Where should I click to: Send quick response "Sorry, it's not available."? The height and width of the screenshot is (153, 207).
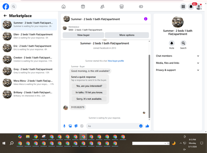pos(89,99)
